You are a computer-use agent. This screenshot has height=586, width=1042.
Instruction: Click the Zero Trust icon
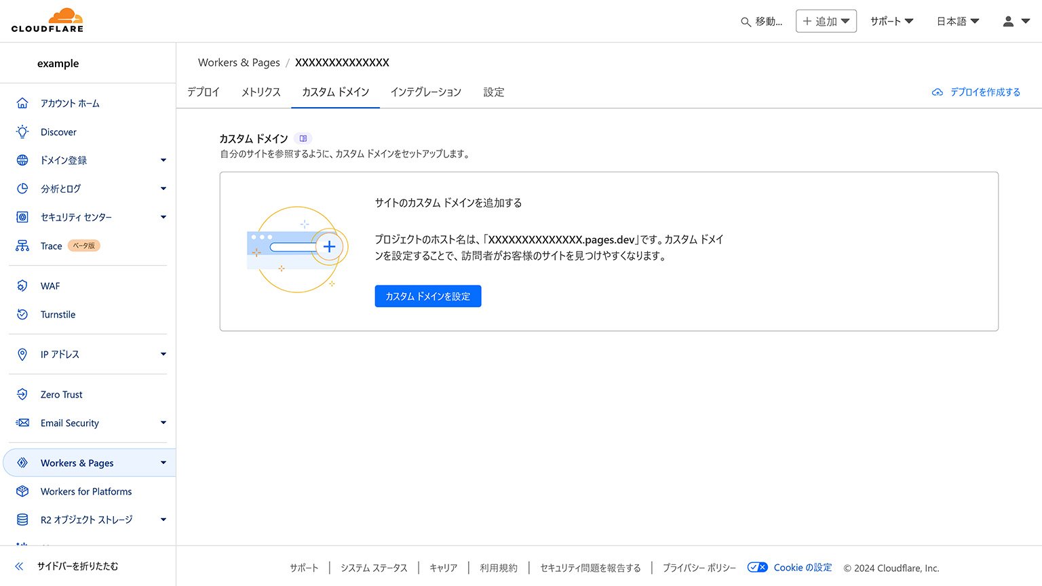(x=22, y=394)
